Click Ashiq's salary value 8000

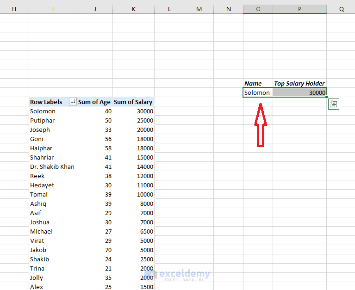pos(134,204)
